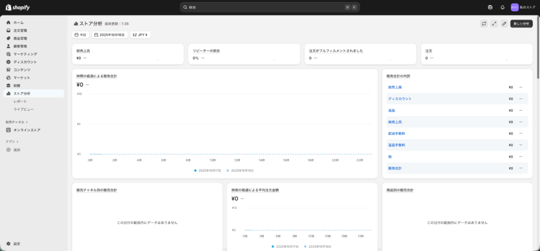
Task: Click the pencil edit dashboard icon
Action: [x=504, y=24]
